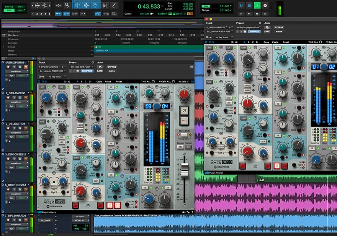
Task: Switch to plugin setting slot B
Action: click(82, 81)
